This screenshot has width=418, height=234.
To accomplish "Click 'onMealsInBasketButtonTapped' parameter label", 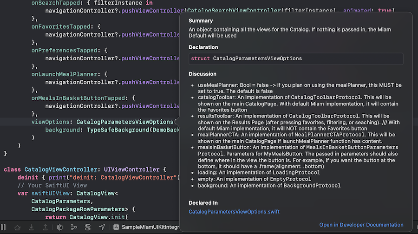I will coord(78,98).
